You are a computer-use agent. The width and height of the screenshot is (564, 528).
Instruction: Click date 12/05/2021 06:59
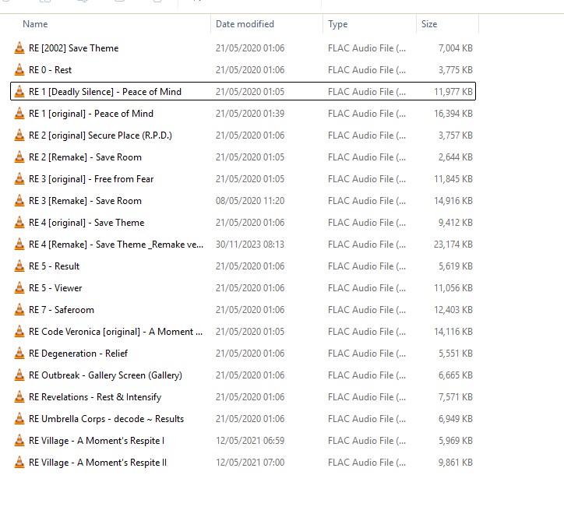[x=250, y=441]
